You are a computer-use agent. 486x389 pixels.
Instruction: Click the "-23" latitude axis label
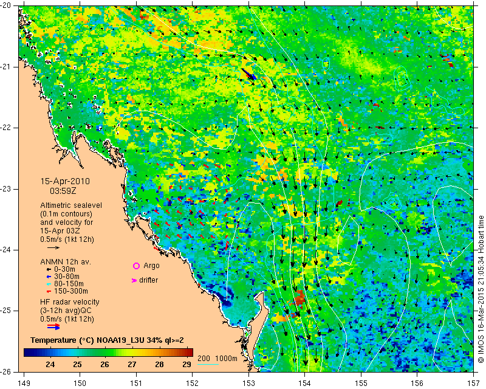click(6, 189)
